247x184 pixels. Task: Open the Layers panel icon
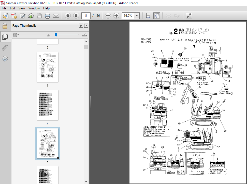5,58
